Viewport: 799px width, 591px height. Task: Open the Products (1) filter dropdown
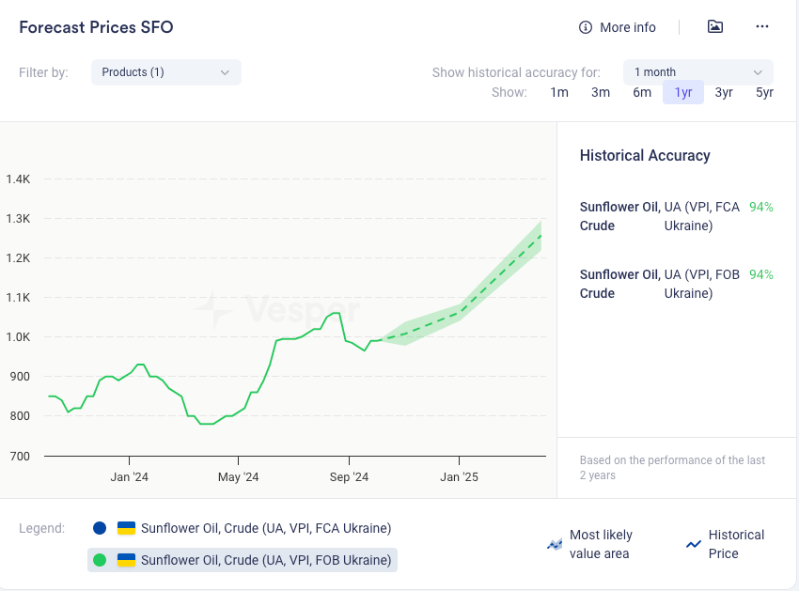pos(165,72)
